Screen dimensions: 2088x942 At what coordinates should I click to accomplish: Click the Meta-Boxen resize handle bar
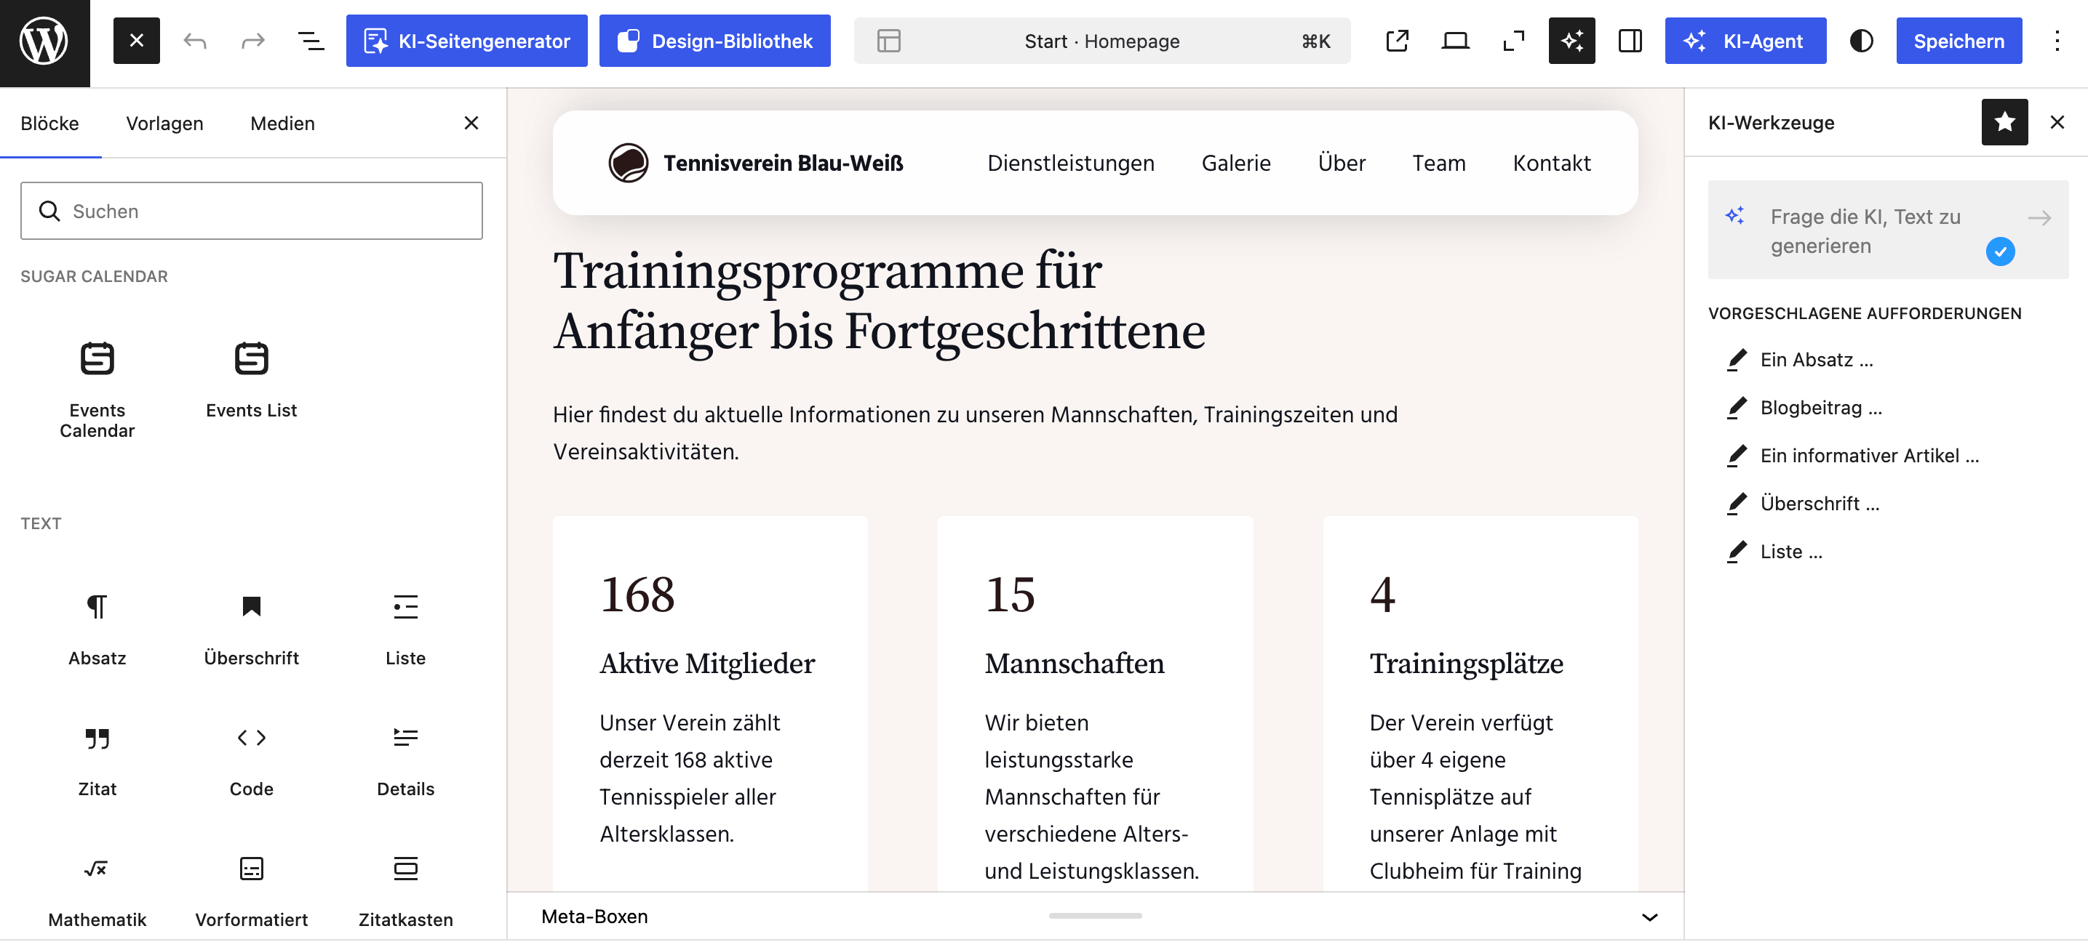(1095, 915)
